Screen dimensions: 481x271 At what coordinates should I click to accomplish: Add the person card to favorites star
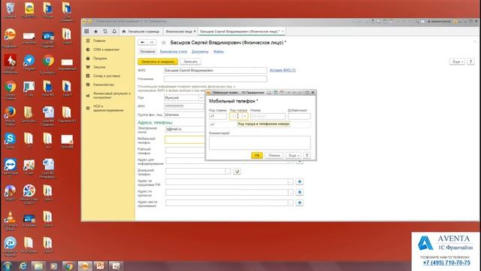(164, 43)
